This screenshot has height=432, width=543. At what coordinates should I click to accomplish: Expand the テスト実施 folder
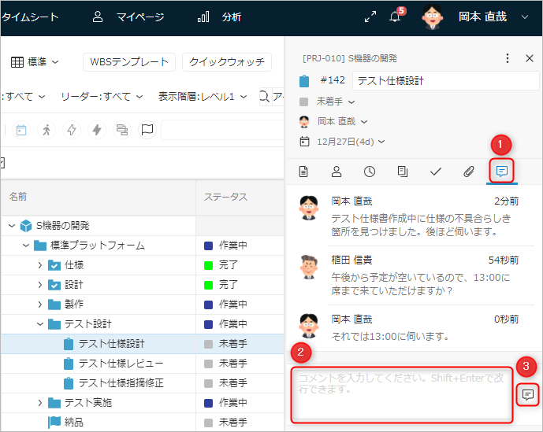click(x=40, y=403)
